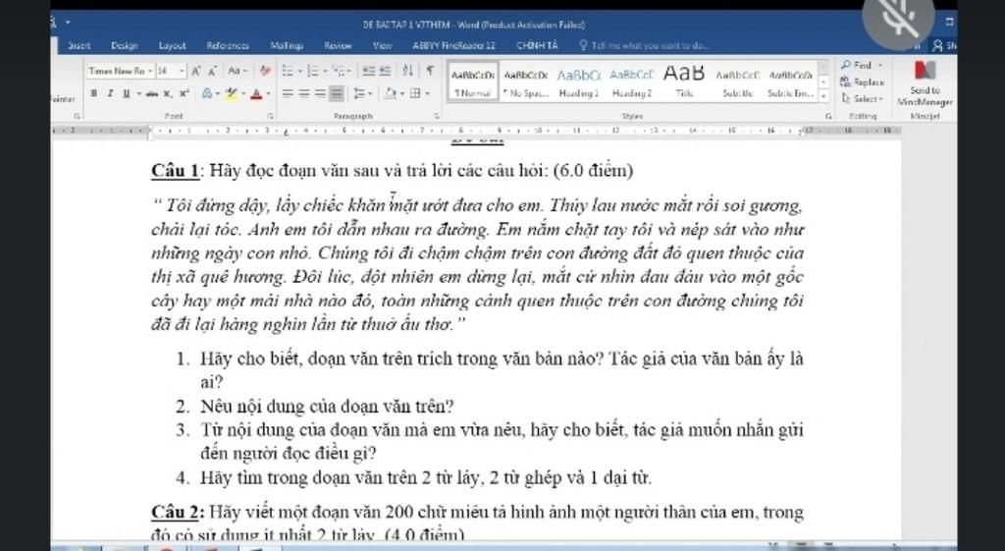Expand highlight color options arrow
Viewport: 1005px width, 551px height.
coord(243,93)
